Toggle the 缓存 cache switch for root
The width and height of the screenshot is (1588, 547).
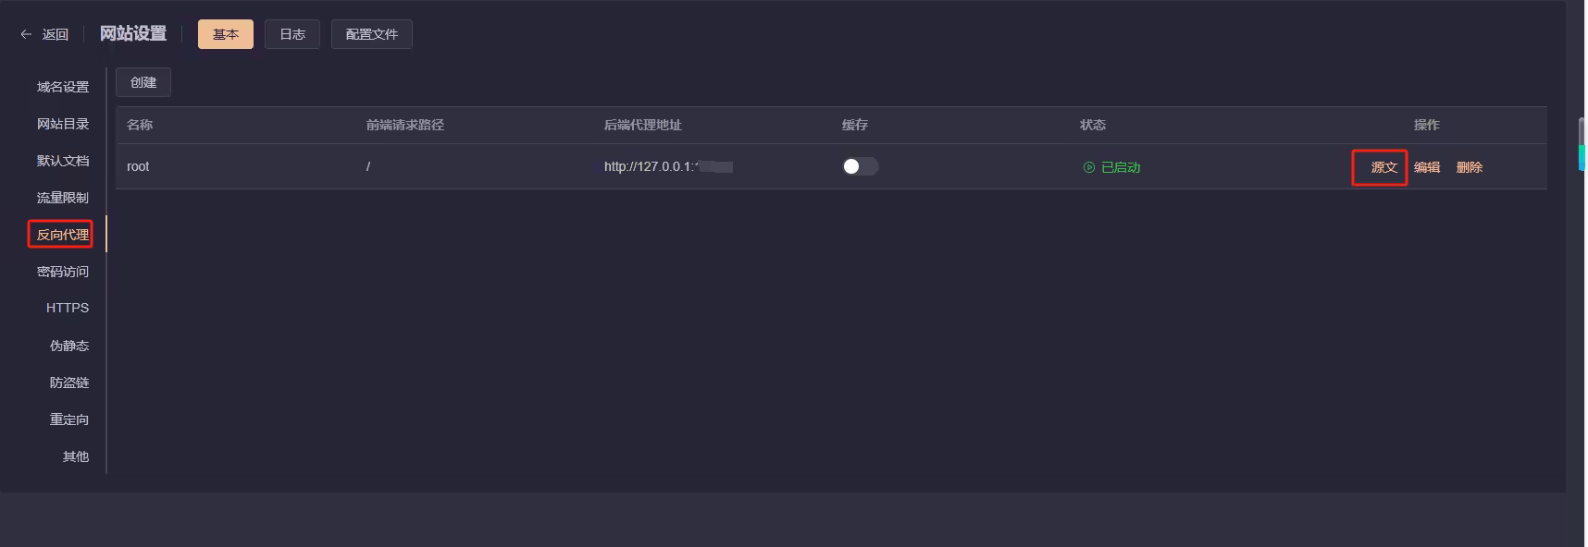point(860,166)
